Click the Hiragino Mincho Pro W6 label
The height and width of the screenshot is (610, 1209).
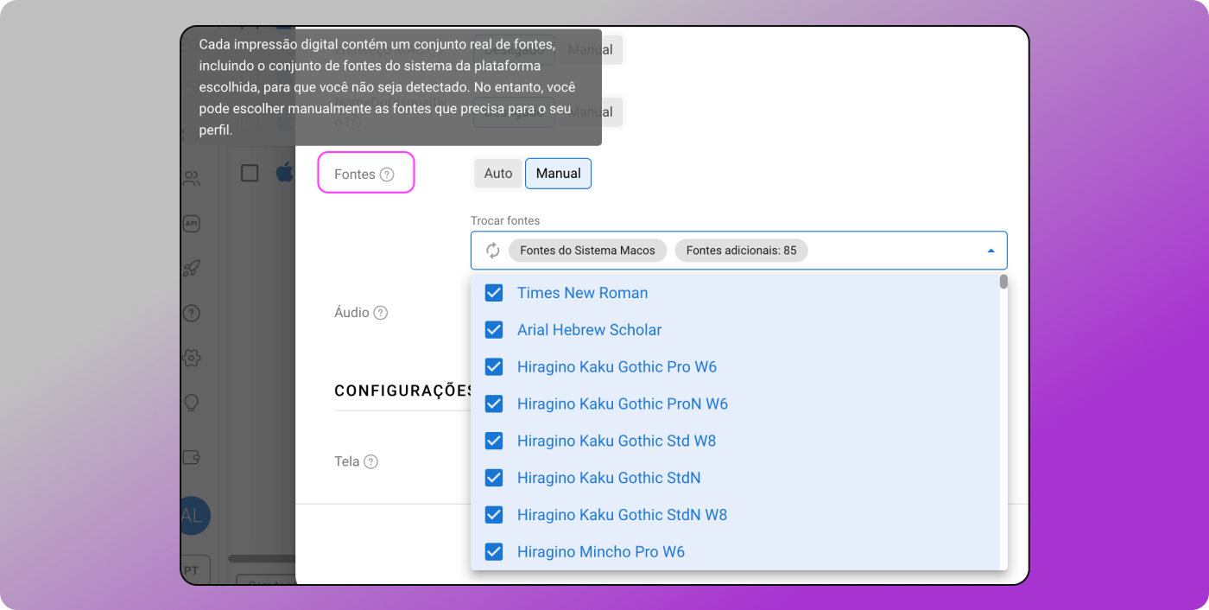[601, 551]
